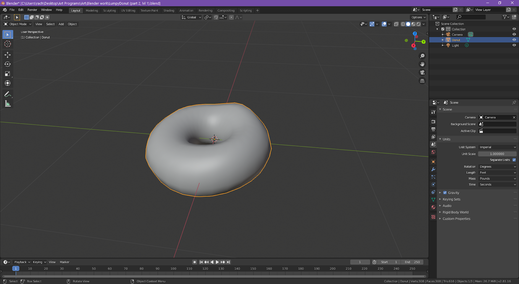Expand the Rigid Body World panel
Screen dimensions: 519x284
point(455,212)
